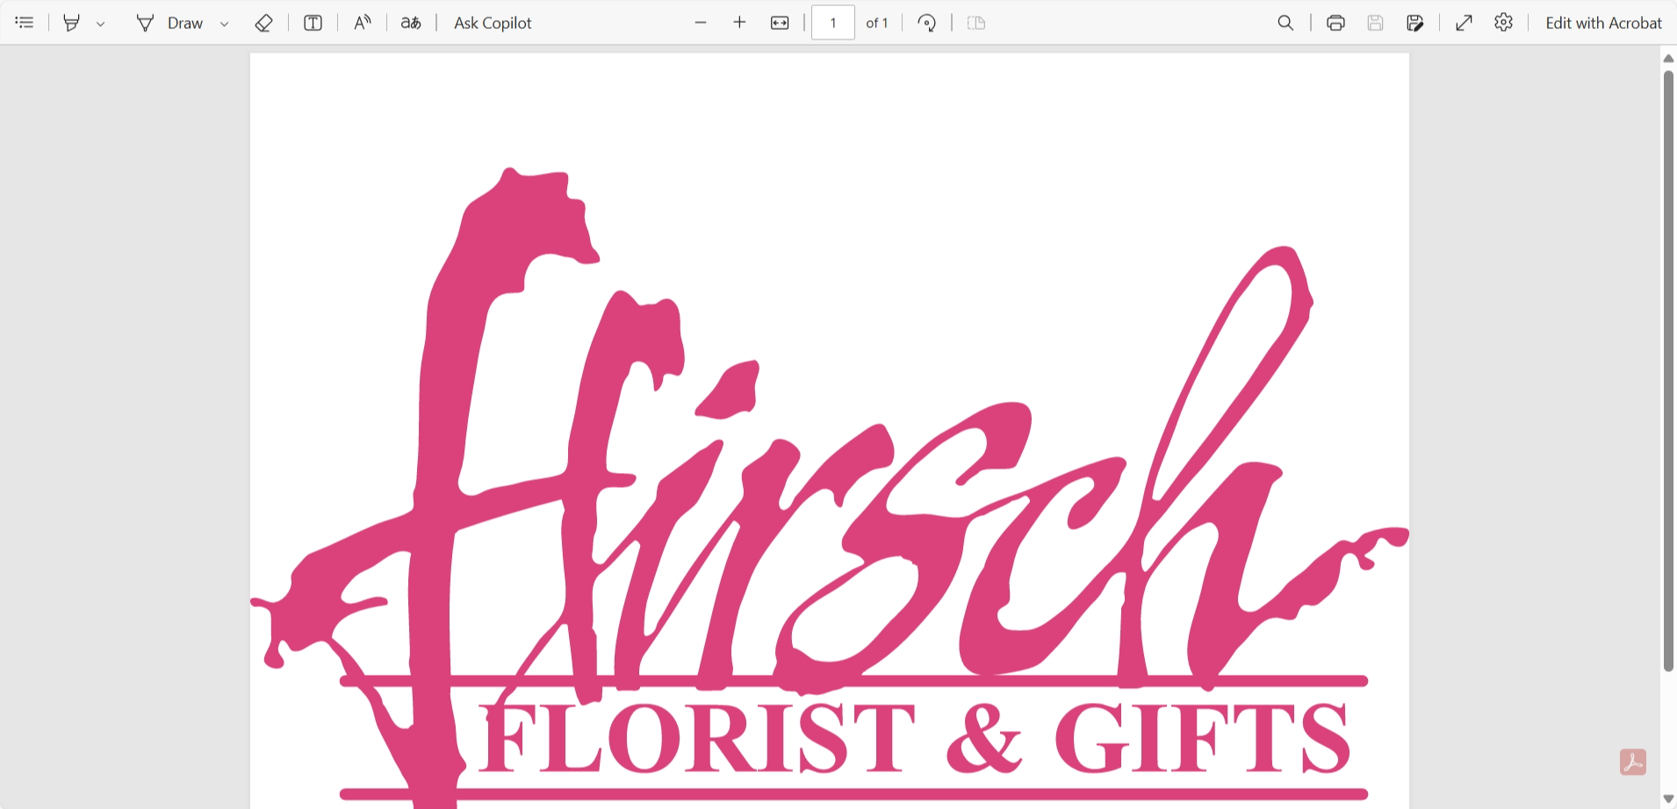This screenshot has width=1677, height=809.
Task: Click the page number input field
Action: tap(833, 23)
